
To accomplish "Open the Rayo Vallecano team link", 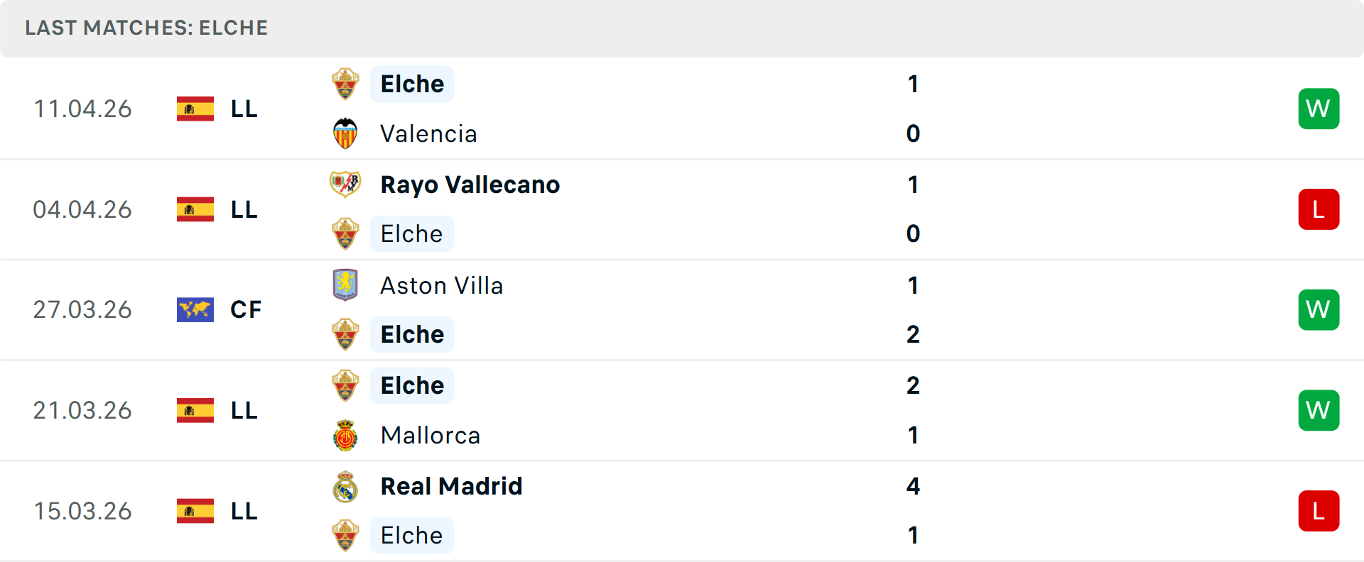I will pos(470,184).
